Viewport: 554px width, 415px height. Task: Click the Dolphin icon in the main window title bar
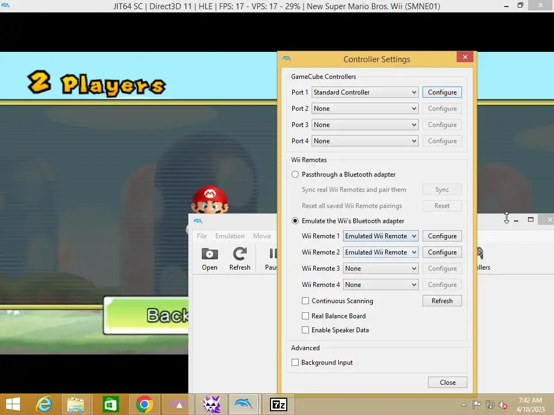tap(198, 221)
